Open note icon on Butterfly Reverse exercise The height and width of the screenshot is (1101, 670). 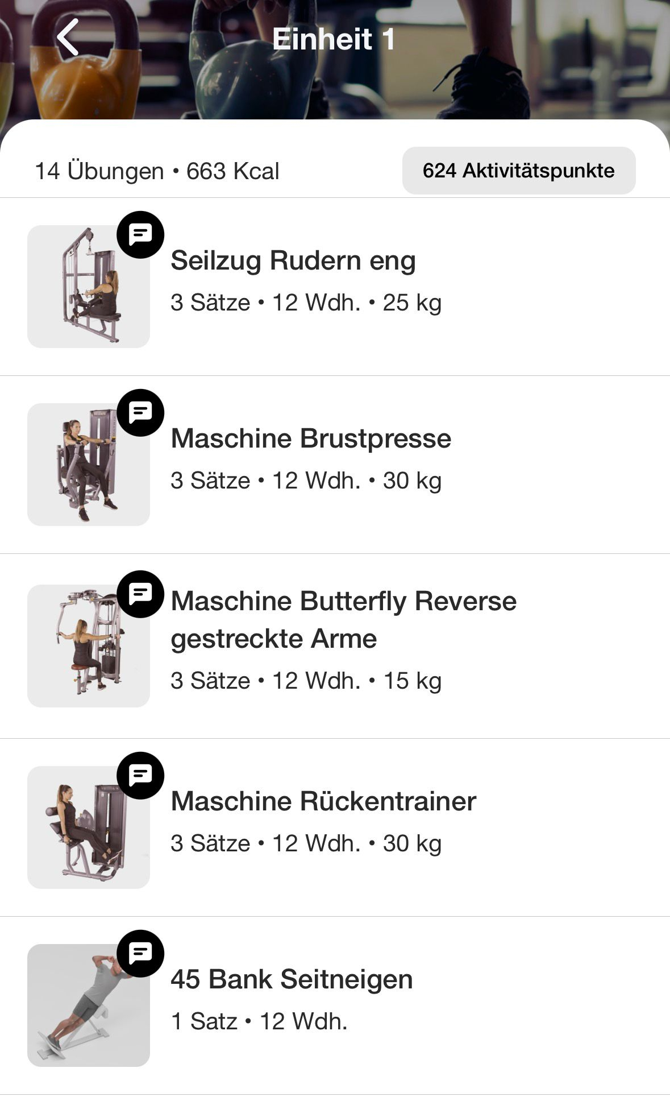coord(140,594)
